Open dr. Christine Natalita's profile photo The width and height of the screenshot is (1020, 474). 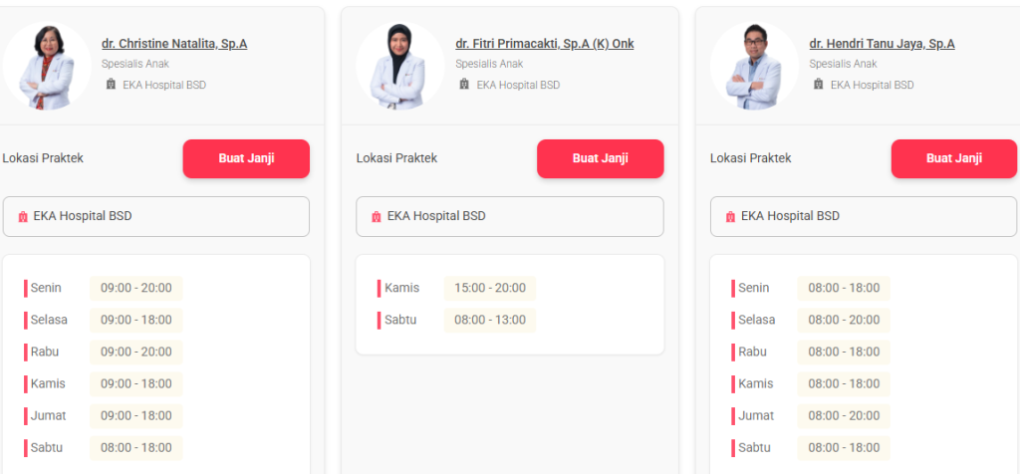tap(46, 66)
